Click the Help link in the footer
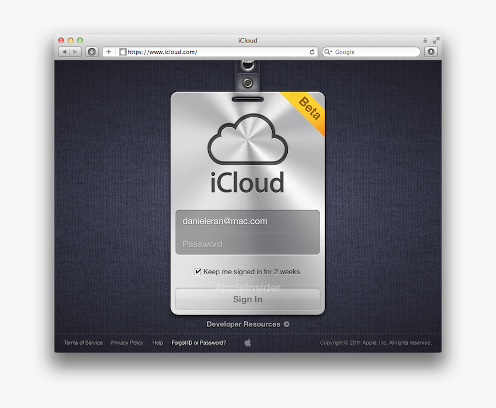Screen dimensions: 496x408 pyautogui.click(x=158, y=342)
